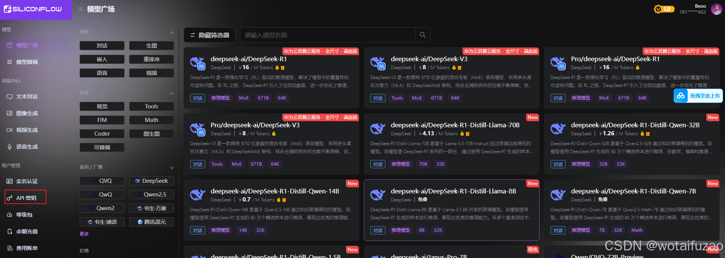
Task: Click the 更多 link under vendors
Action: pos(84,234)
